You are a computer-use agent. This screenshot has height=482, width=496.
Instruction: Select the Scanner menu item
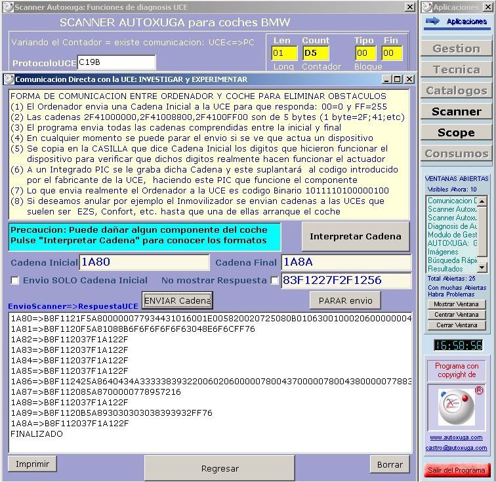tap(456, 111)
